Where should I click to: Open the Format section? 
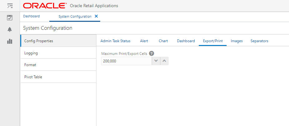(x=58, y=65)
